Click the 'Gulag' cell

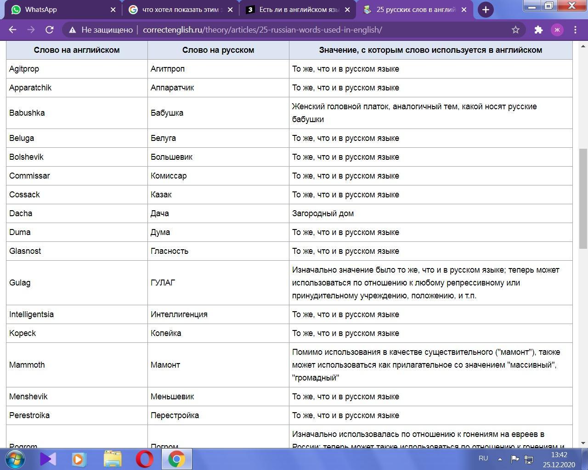(x=77, y=283)
